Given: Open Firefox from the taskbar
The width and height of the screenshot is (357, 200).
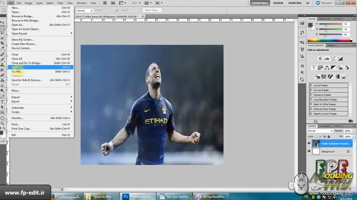Looking at the screenshot, I should [53, 196].
